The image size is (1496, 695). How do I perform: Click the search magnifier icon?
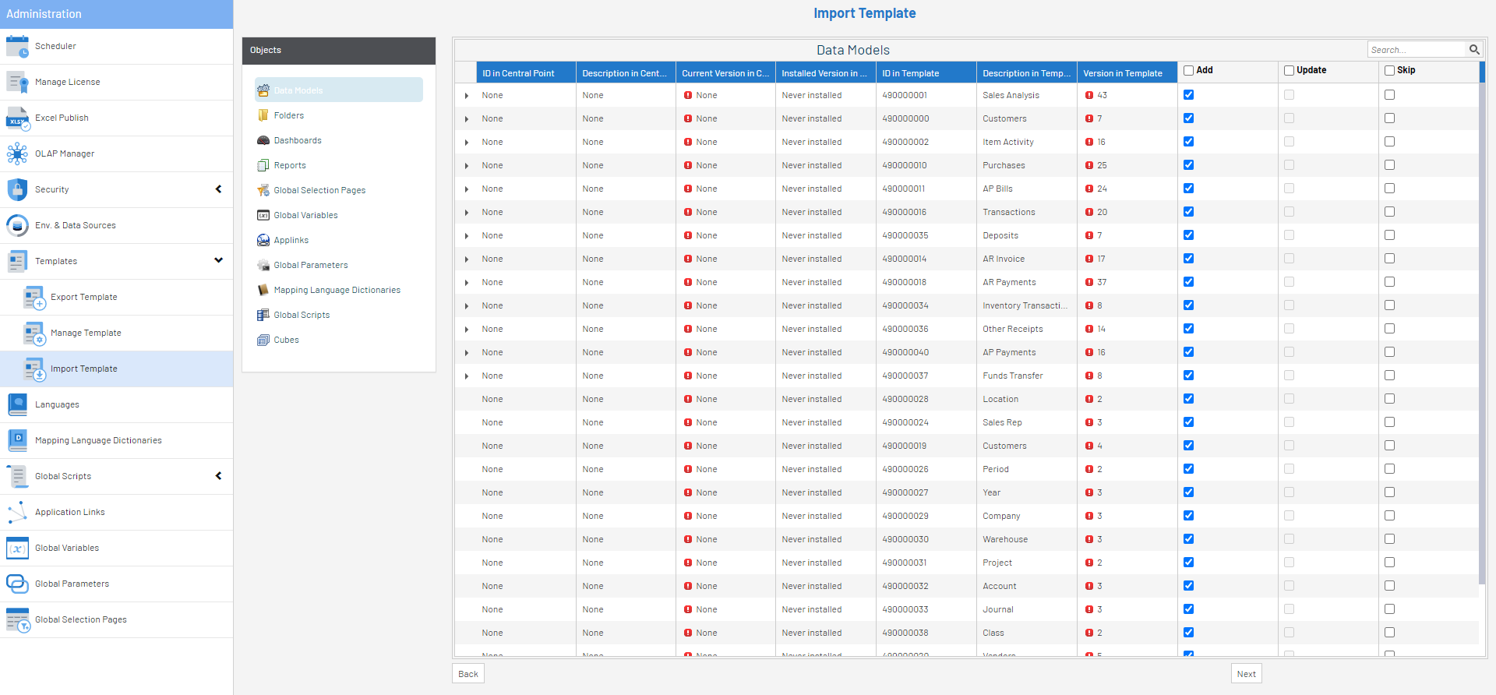click(x=1474, y=50)
